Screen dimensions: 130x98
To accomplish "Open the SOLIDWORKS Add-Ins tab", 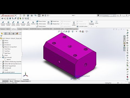I will coord(35,29).
